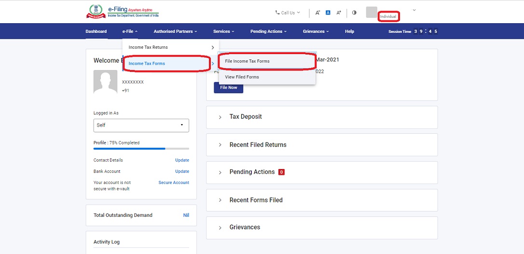Image resolution: width=524 pixels, height=254 pixels.
Task: Reset font size with highlighted A icon
Action: [x=328, y=13]
